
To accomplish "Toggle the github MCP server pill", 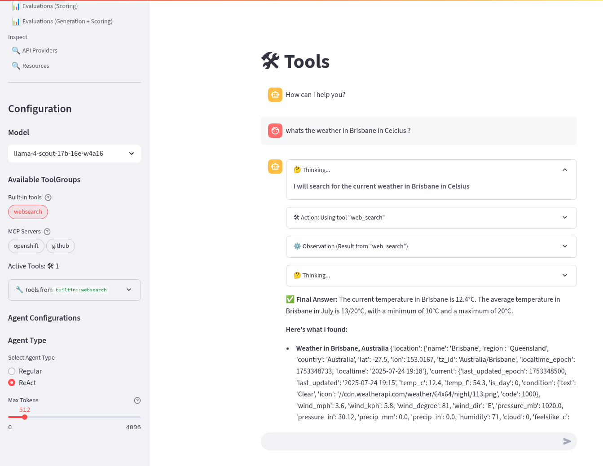I will (61, 246).
